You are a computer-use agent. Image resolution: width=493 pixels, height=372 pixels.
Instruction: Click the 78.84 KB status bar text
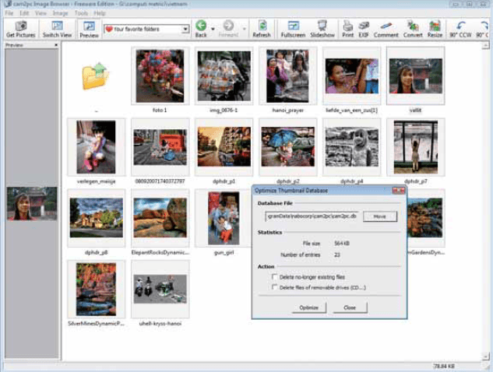[444, 366]
